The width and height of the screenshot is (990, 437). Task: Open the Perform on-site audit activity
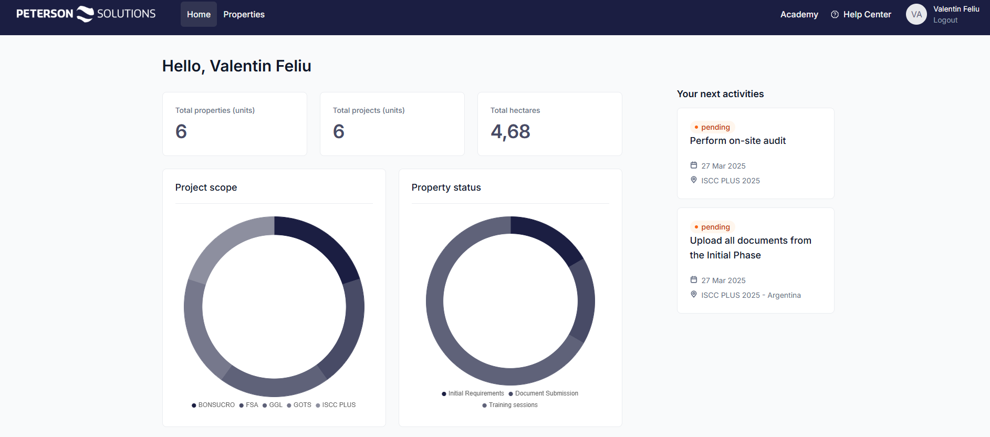[x=737, y=141]
